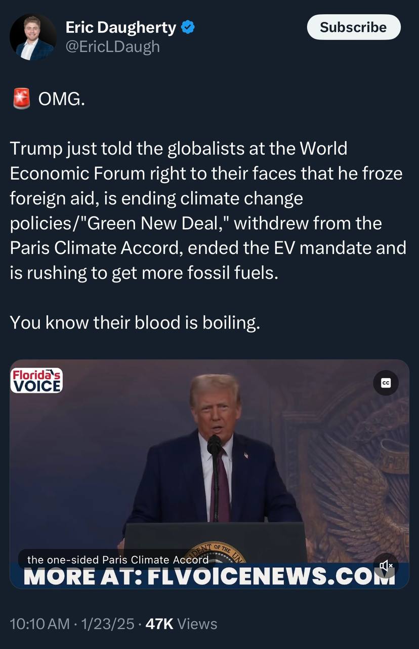Open the 10:10 AM timestamp
Screen dimensions: 419x649
39,624
